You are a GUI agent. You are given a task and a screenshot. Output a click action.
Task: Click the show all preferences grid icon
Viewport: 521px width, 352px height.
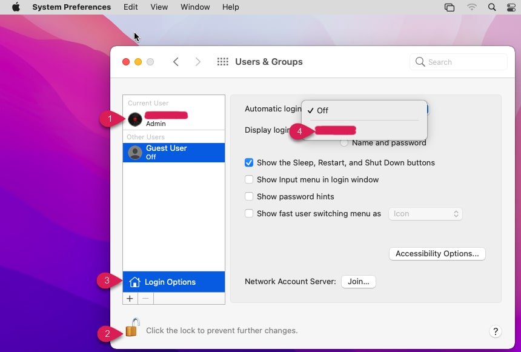pos(222,62)
